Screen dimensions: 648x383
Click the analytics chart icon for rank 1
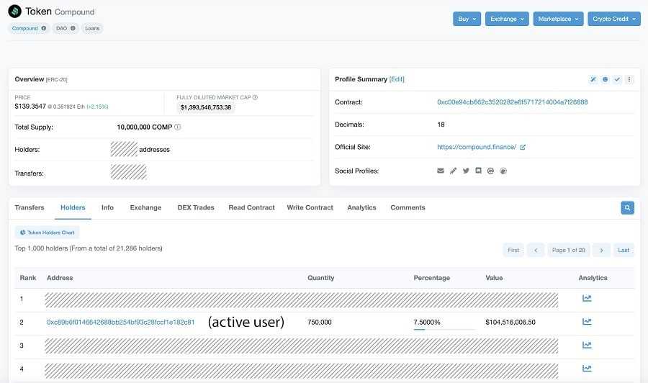click(x=587, y=298)
